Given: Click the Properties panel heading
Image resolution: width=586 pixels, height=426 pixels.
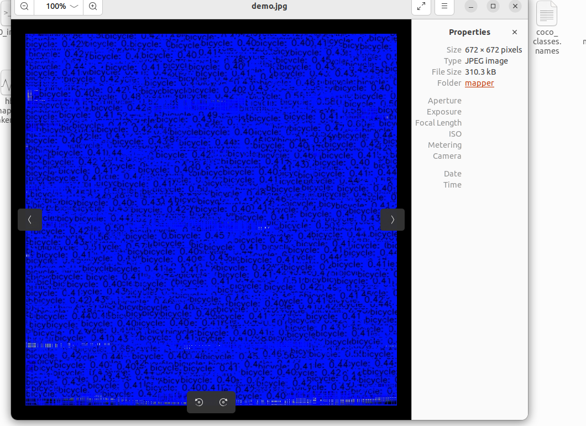Looking at the screenshot, I should 469,32.
